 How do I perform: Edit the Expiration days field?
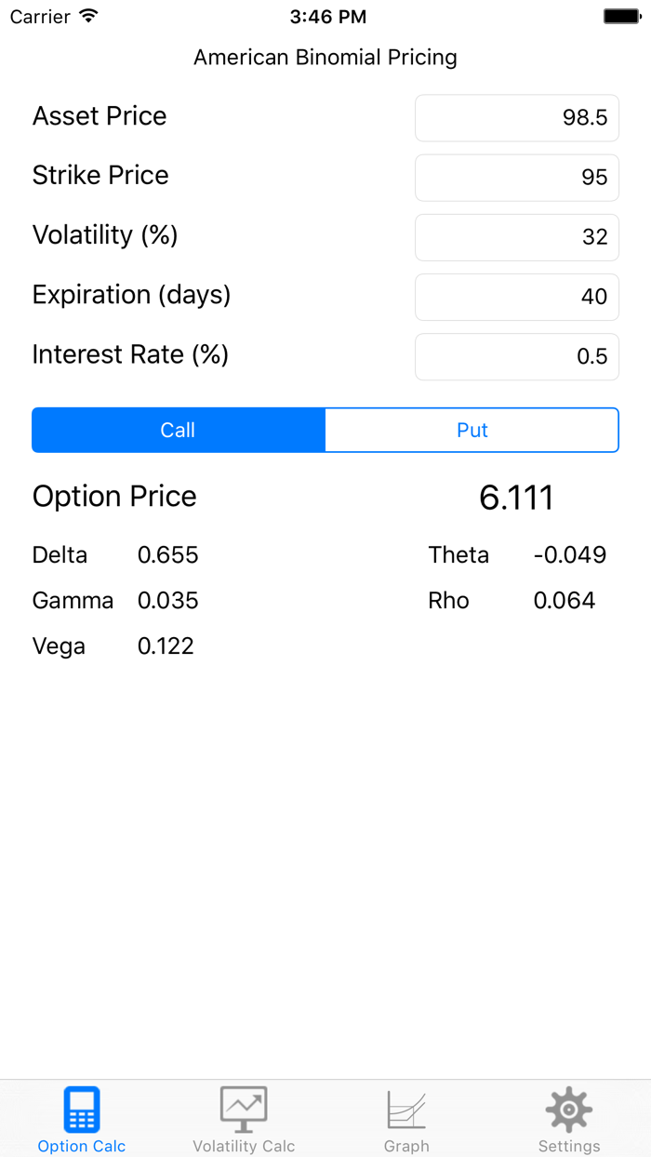click(516, 297)
